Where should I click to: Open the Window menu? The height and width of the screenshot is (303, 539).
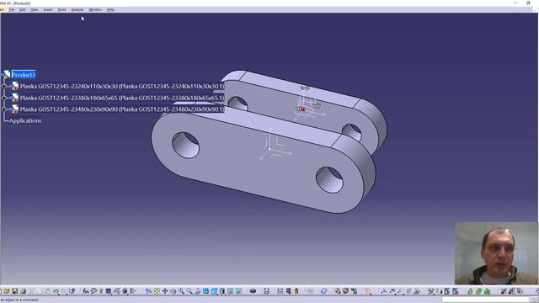coord(95,9)
